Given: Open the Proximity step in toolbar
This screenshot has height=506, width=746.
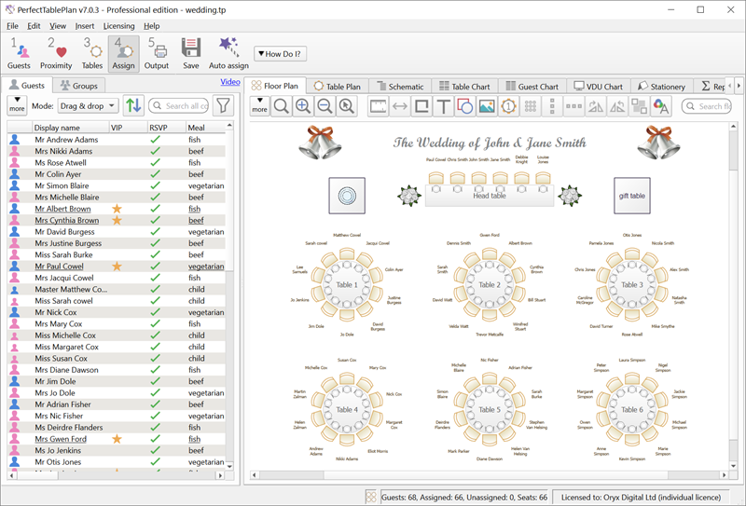Looking at the screenshot, I should point(56,53).
